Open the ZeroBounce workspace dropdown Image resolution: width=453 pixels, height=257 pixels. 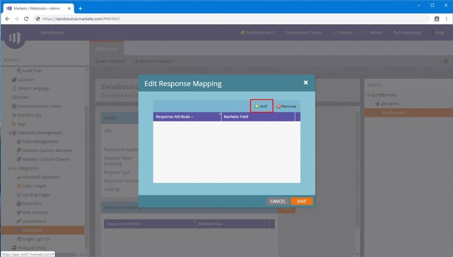pos(53,33)
